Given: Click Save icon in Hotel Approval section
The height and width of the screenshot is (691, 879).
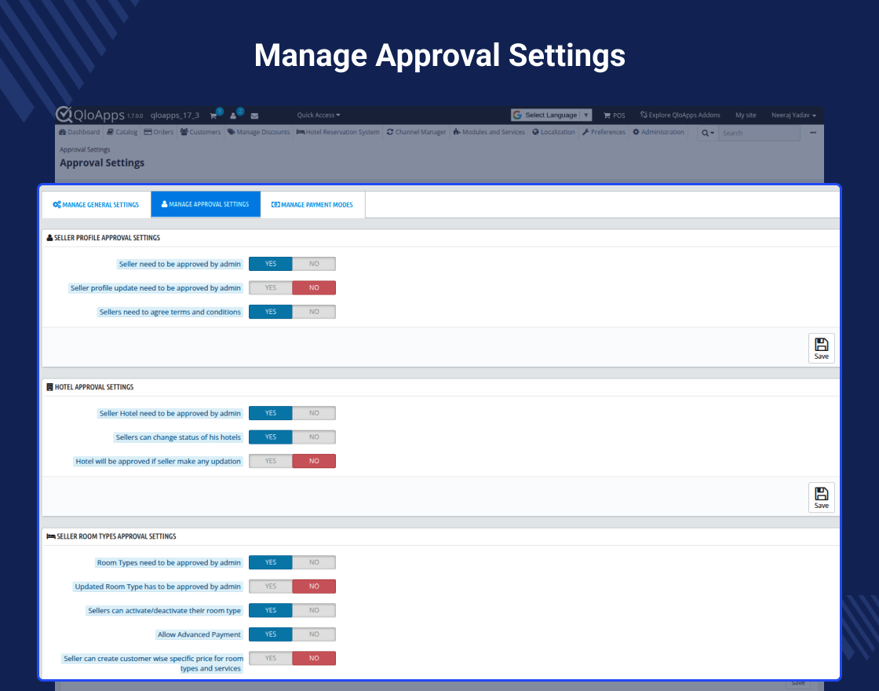Looking at the screenshot, I should click(x=821, y=498).
